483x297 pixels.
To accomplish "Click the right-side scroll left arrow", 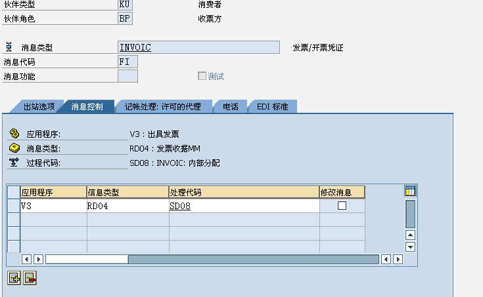I will [x=386, y=259].
